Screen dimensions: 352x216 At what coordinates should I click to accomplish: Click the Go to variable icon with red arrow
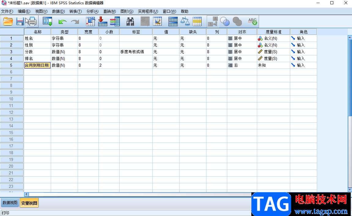point(102,21)
